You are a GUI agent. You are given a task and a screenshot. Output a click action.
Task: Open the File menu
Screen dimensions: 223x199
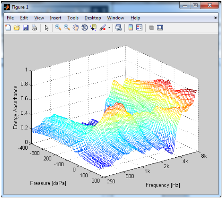point(10,18)
